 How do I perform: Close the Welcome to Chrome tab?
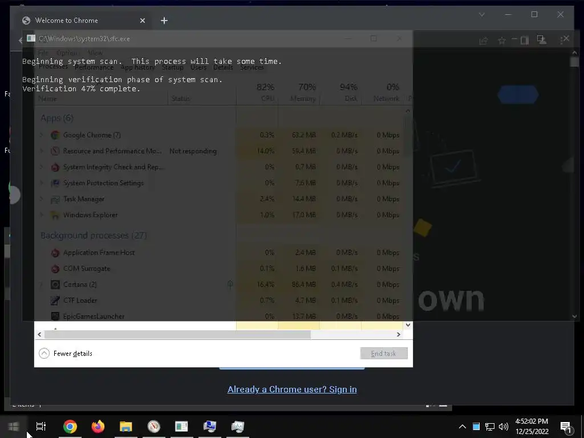[x=142, y=21]
